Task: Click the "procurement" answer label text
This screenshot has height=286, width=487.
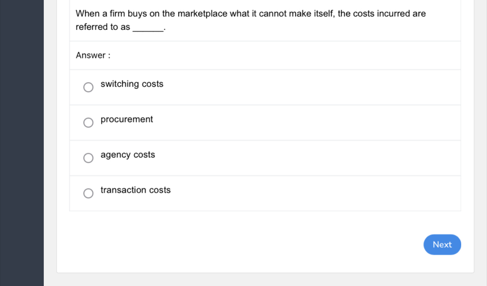Action: coord(127,119)
